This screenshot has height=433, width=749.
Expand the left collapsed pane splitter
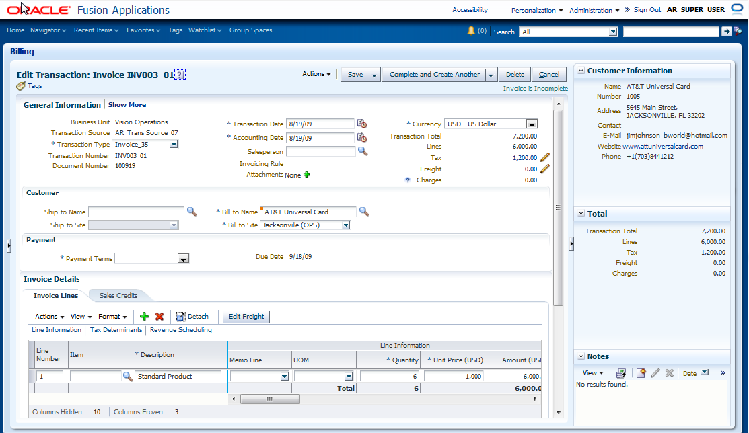tap(9, 246)
